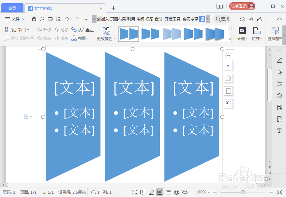Open the help question mark sidebar icon
The width and height of the screenshot is (286, 197).
coord(279,96)
